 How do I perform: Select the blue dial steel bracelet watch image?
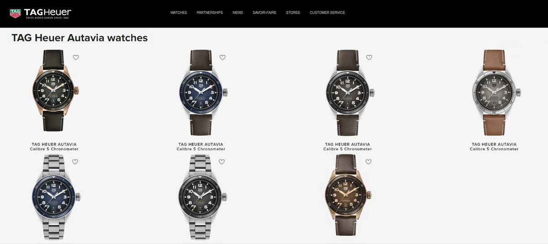pyautogui.click(x=55, y=197)
